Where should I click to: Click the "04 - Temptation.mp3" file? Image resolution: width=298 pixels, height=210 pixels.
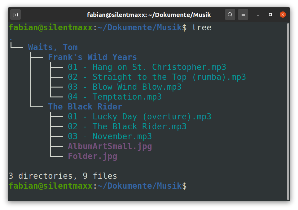[115, 97]
